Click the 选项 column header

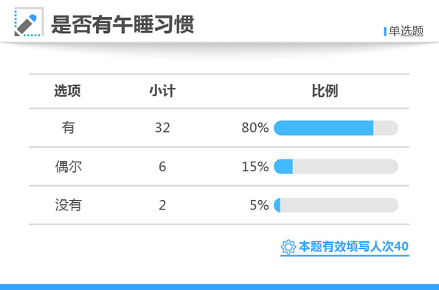point(67,91)
